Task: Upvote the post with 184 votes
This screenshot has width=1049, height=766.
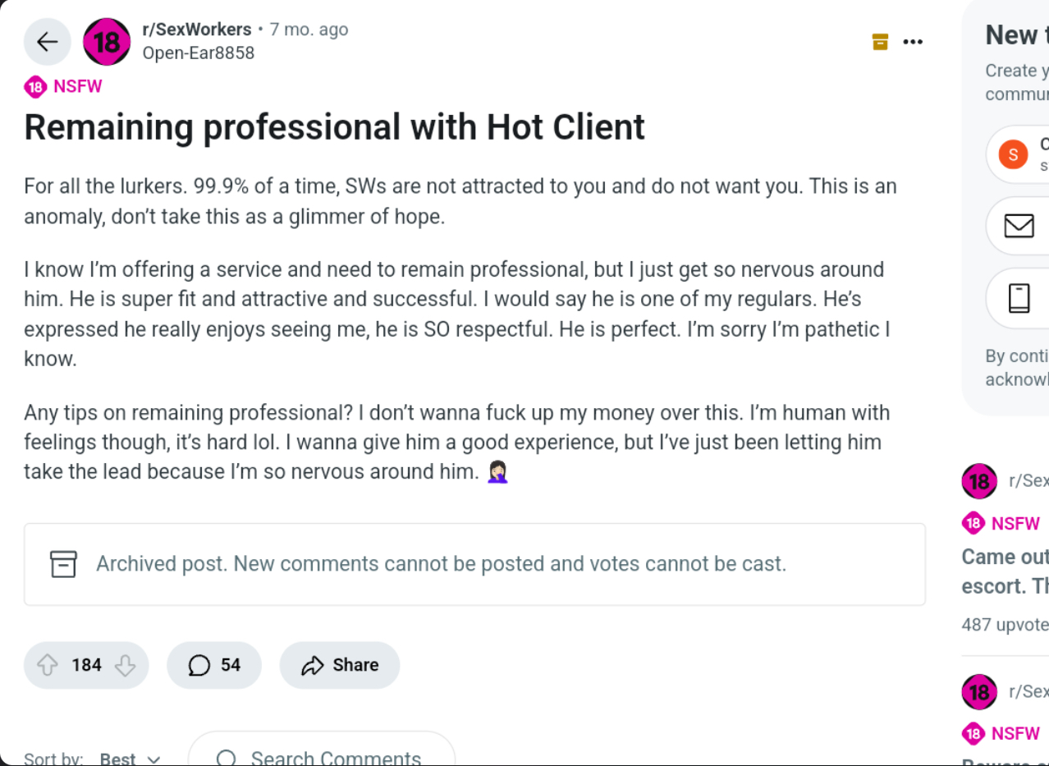Action: click(x=48, y=665)
